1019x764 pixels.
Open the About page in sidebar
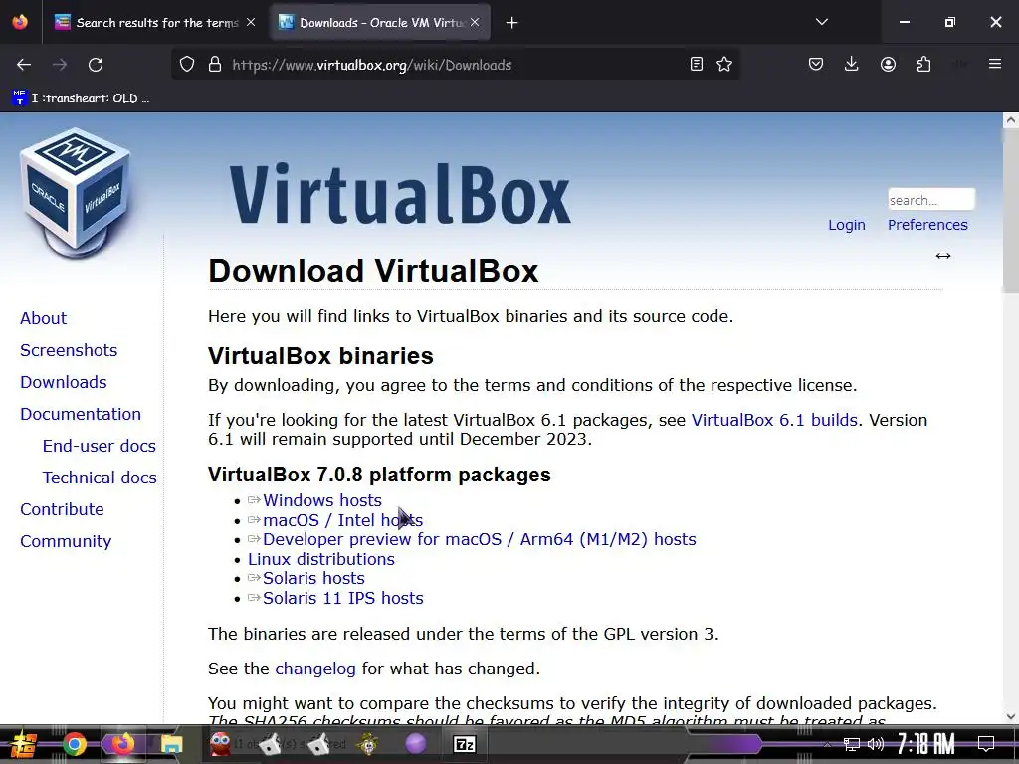(x=43, y=318)
